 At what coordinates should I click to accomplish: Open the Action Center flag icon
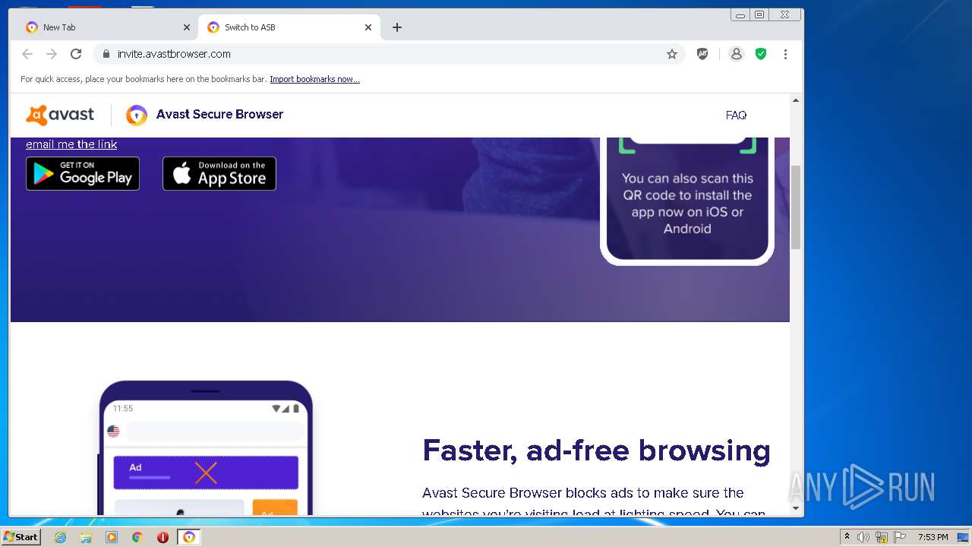point(900,537)
